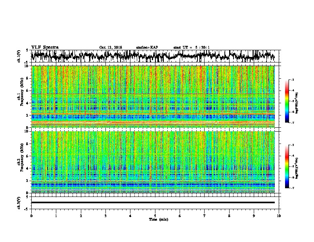This screenshot has width=314, height=242.
Task: Click the "8" kHz tick of ch.1 spectrogram
Action: click(x=28, y=78)
